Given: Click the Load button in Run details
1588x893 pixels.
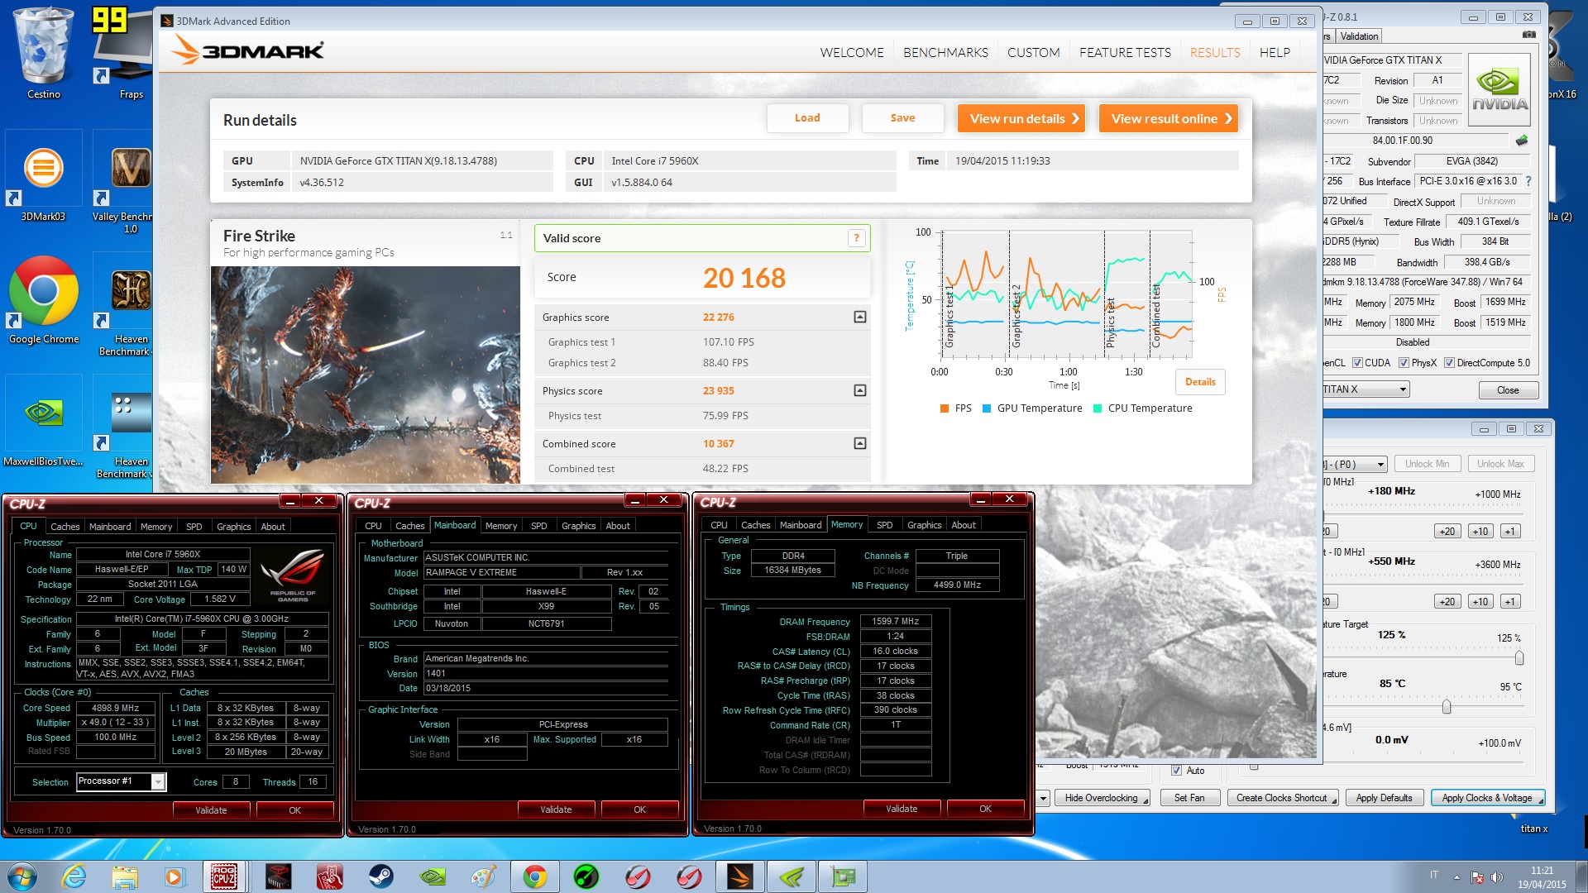Looking at the screenshot, I should point(807,118).
